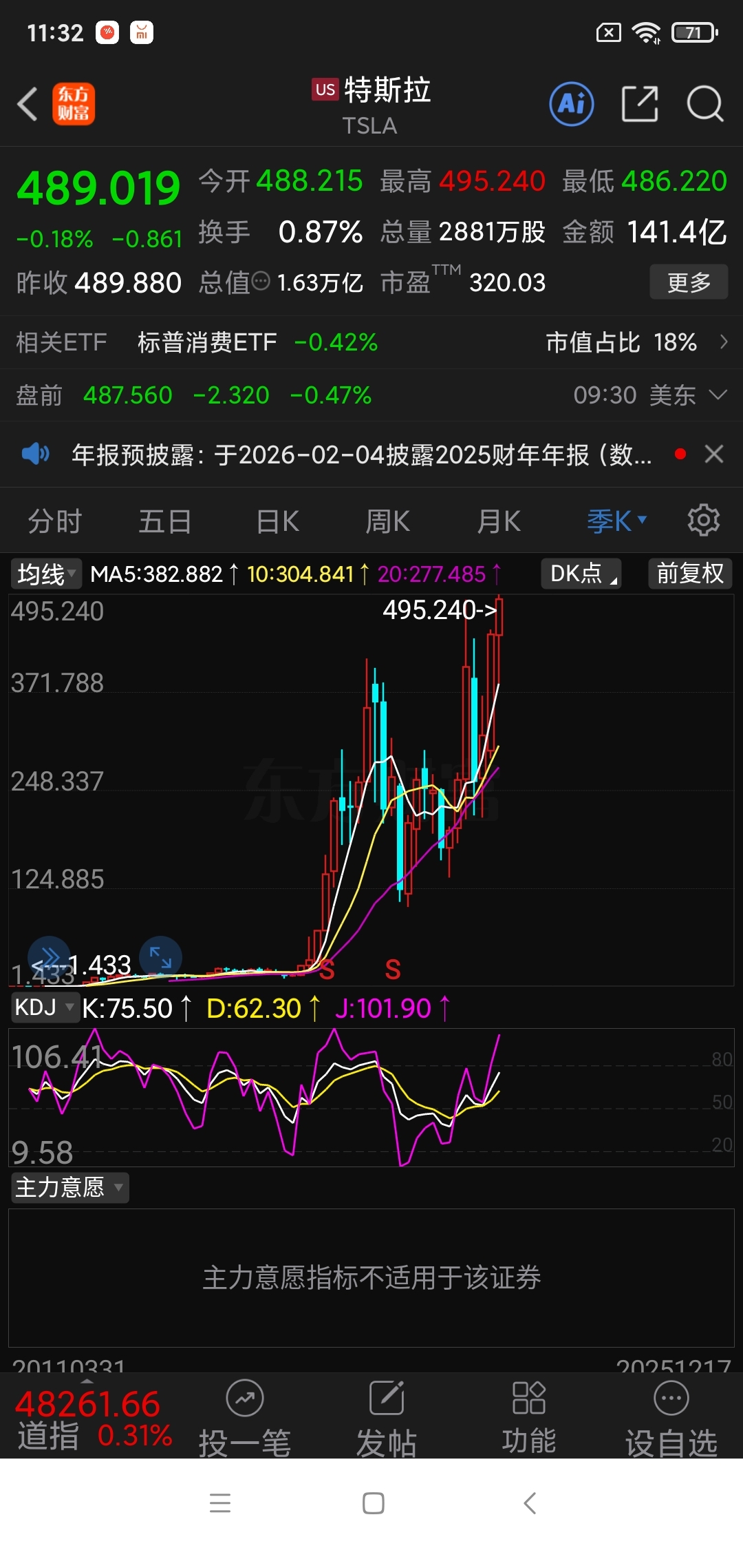Switch to 五日 chart tab

[165, 521]
